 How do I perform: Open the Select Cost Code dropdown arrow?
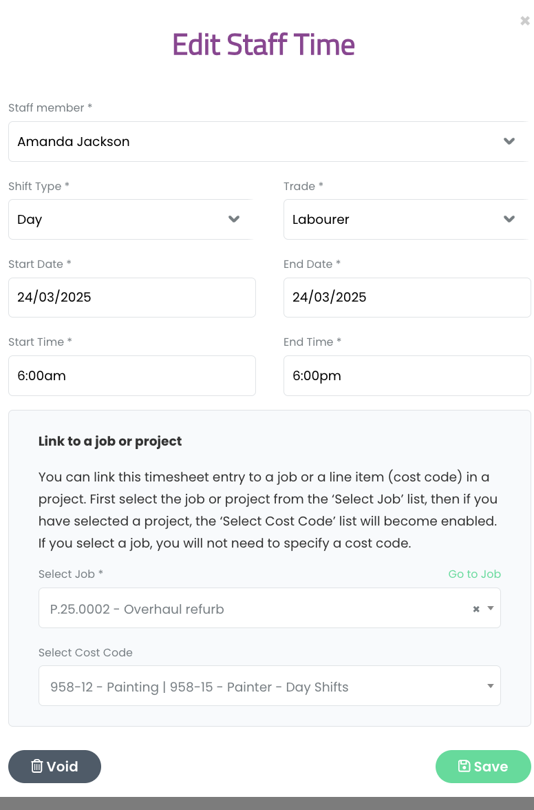pyautogui.click(x=491, y=686)
